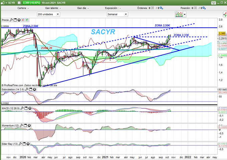Click trading arrows icon at right edge
The image size is (227, 160).
pos(225,14)
